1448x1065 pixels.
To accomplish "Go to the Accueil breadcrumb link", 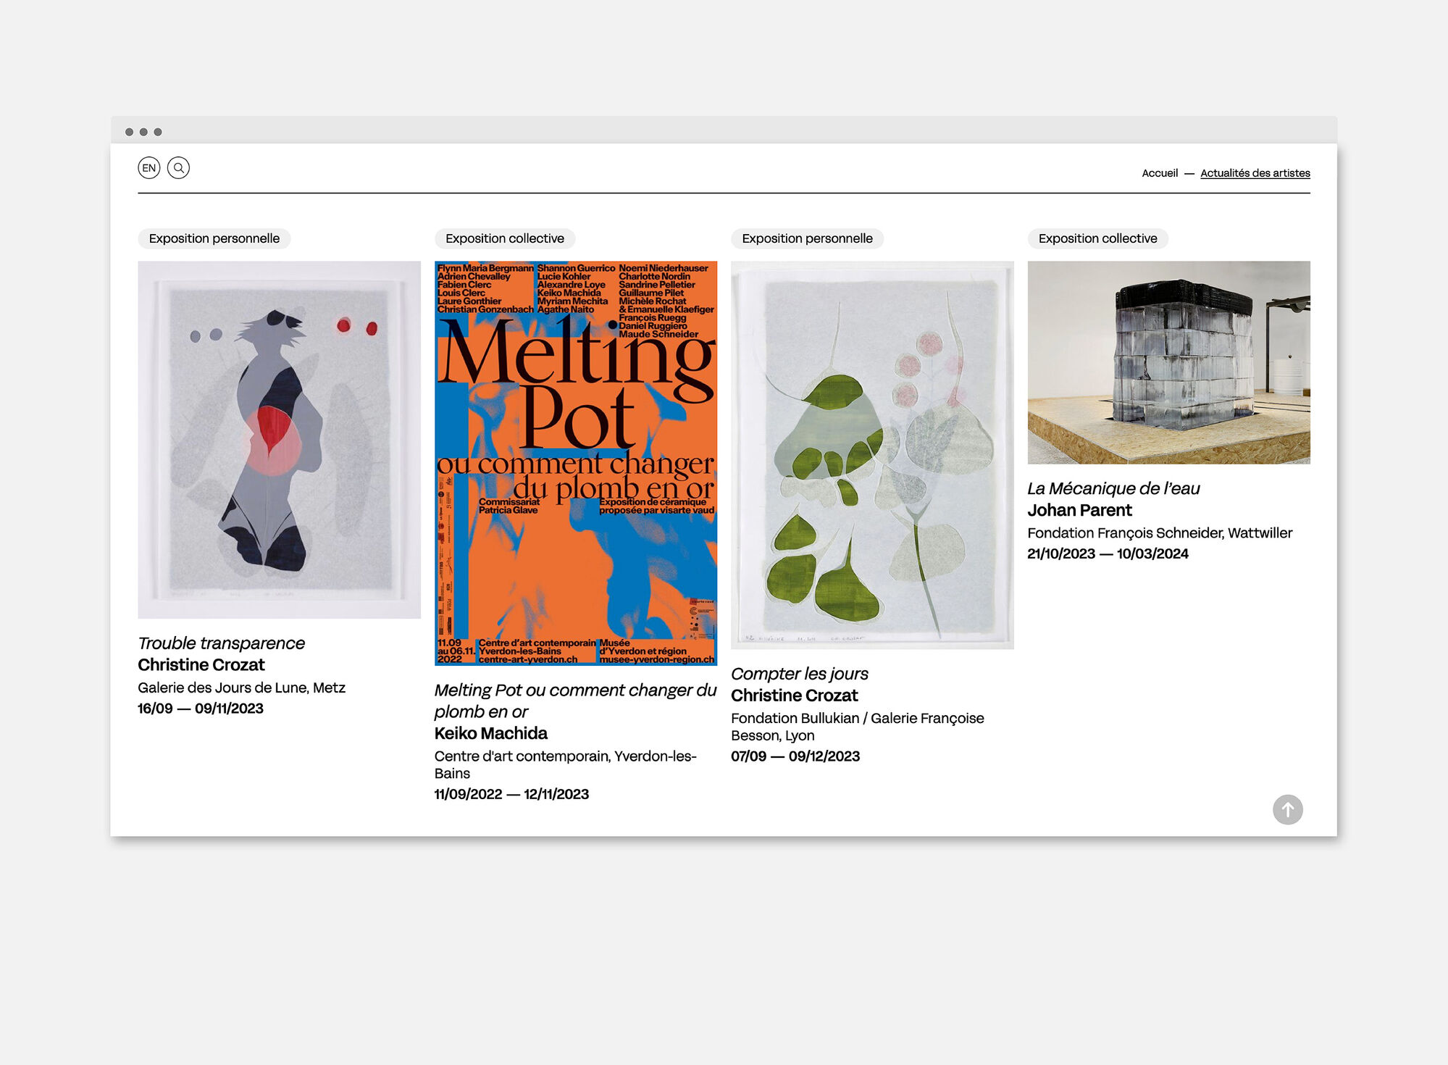I will tap(1159, 173).
